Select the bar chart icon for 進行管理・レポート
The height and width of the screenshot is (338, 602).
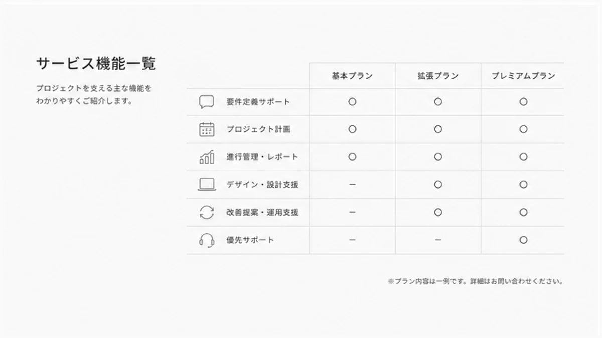click(x=206, y=157)
